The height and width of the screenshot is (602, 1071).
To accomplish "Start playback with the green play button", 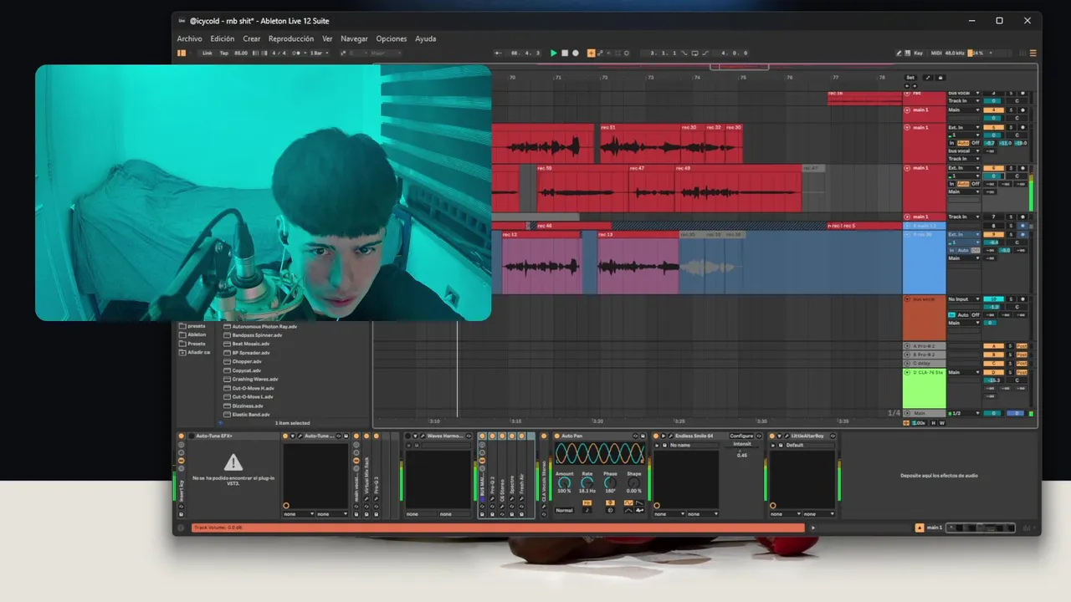I will click(x=553, y=53).
